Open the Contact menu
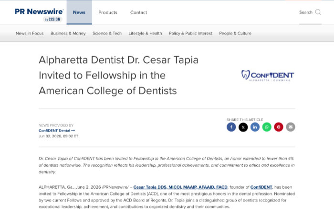This screenshot has width=334, height=214. click(x=139, y=12)
